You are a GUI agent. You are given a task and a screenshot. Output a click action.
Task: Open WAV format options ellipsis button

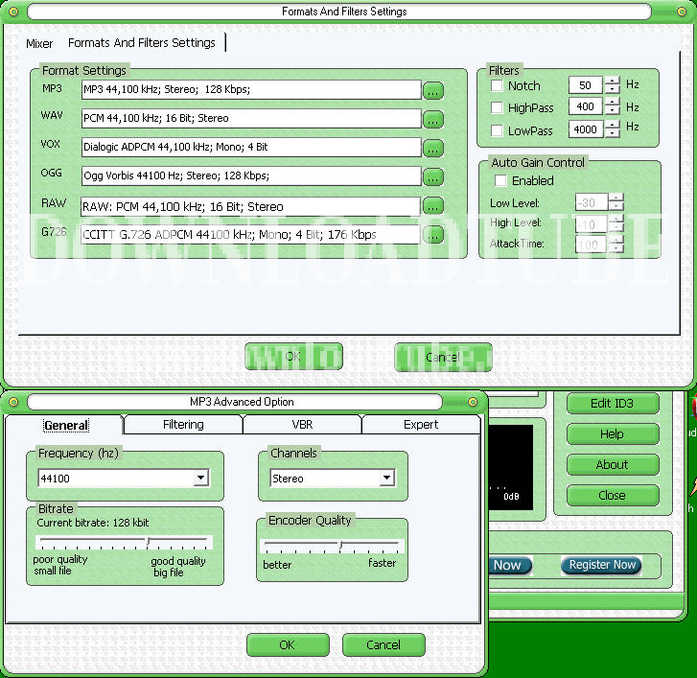click(433, 119)
